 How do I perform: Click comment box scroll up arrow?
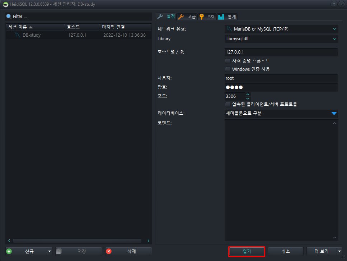pos(334,123)
